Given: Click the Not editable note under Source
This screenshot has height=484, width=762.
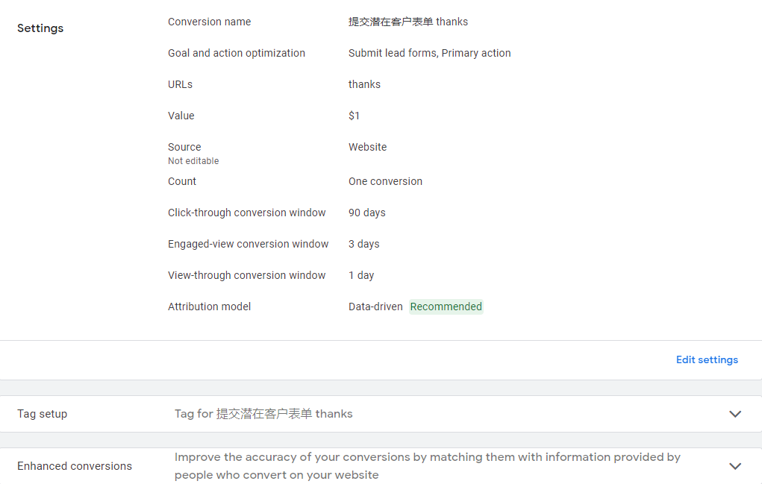Looking at the screenshot, I should pos(193,161).
